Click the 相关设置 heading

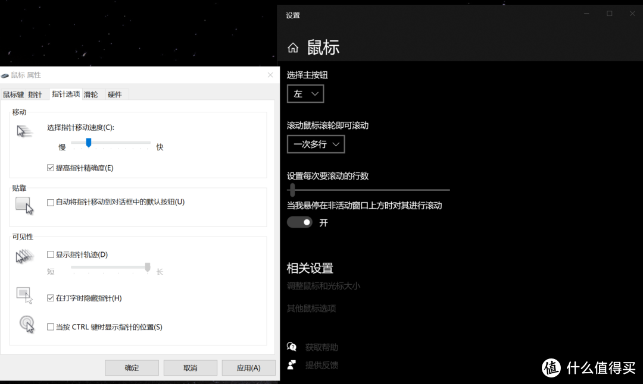tap(310, 268)
